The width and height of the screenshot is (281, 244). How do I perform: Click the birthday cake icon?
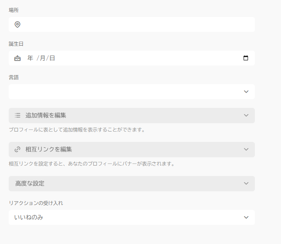click(17, 58)
